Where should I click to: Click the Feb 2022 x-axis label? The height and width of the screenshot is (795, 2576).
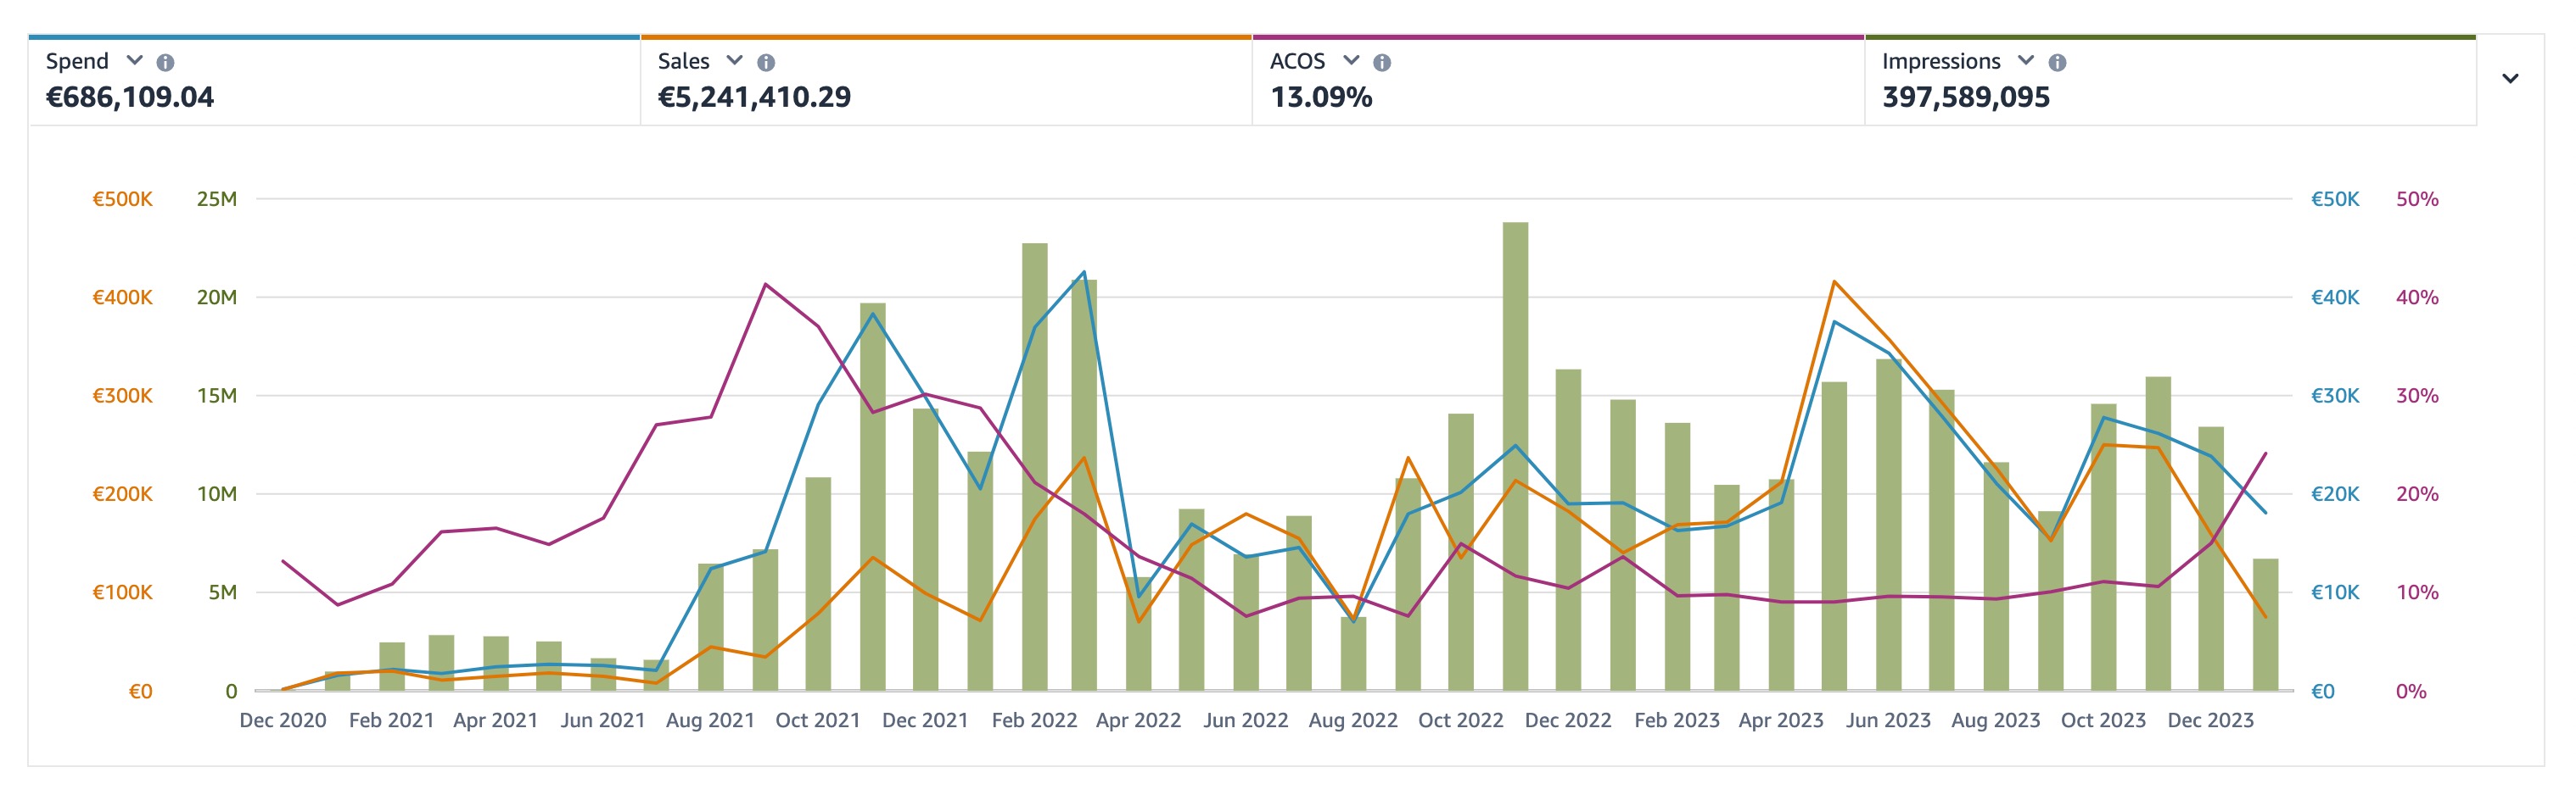pos(1034,720)
